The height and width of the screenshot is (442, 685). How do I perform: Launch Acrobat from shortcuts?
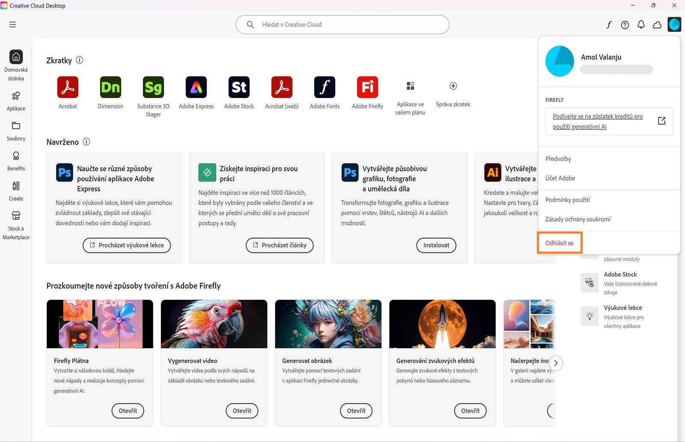coord(68,87)
